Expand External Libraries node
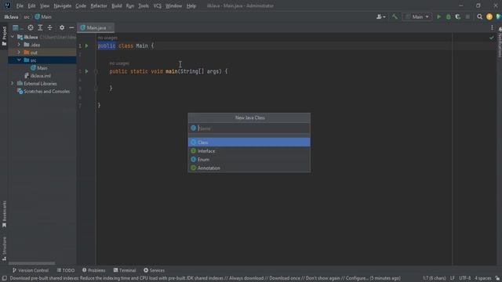The image size is (502, 282). pyautogui.click(x=13, y=83)
